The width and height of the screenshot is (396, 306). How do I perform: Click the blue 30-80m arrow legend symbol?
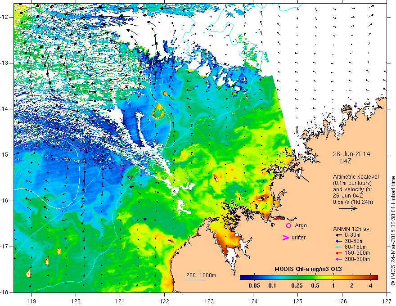[338, 241]
